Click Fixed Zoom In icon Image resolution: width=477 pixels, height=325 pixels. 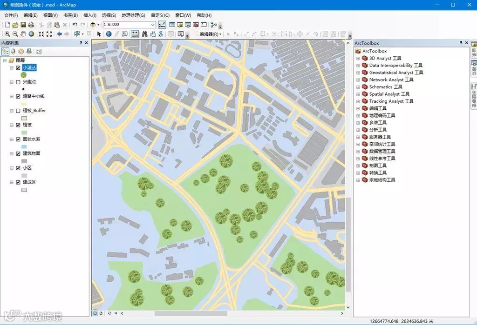pyautogui.click(x=41, y=34)
